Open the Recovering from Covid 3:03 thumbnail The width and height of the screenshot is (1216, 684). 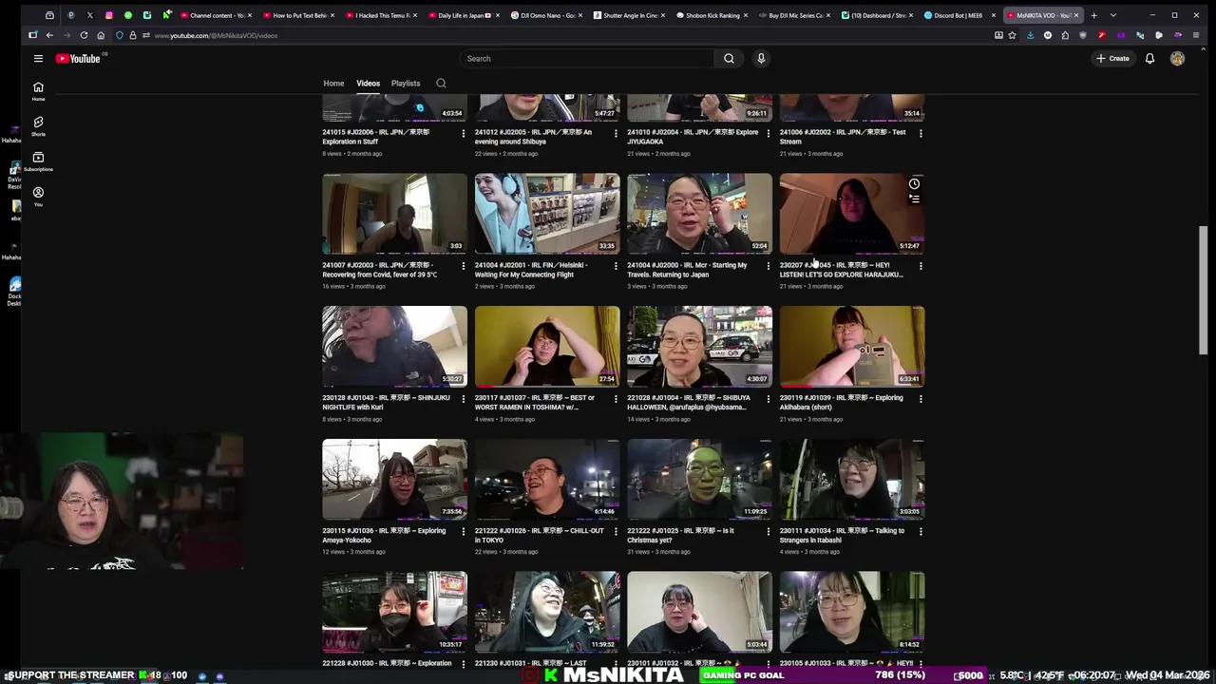pos(394,214)
